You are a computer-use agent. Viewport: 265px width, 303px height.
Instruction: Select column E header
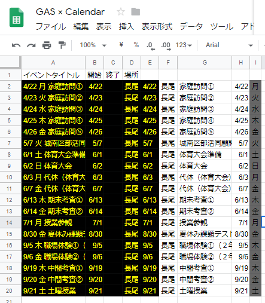[x=150, y=63]
